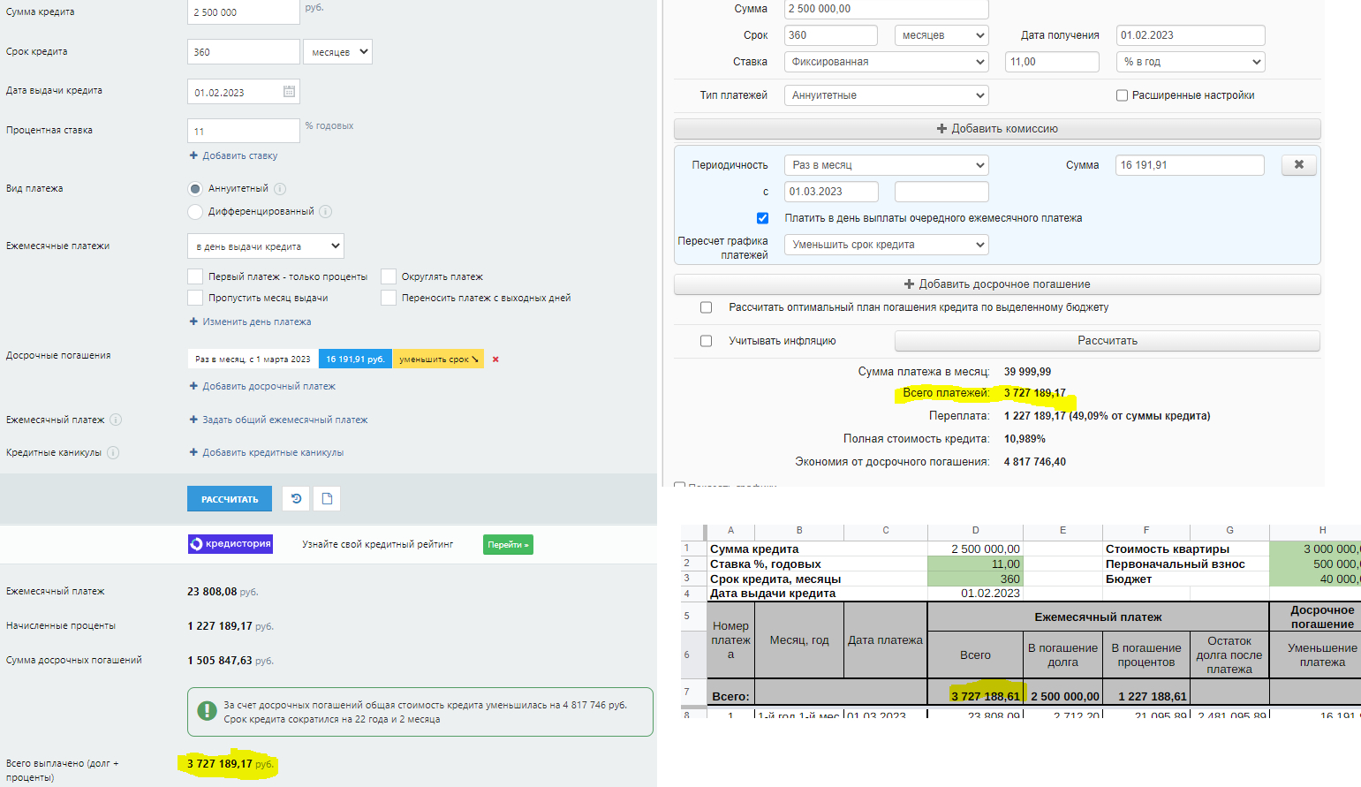The height and width of the screenshot is (787, 1361).
Task: Open the Тип платежей Аннуитетные dropdown
Action: (886, 95)
